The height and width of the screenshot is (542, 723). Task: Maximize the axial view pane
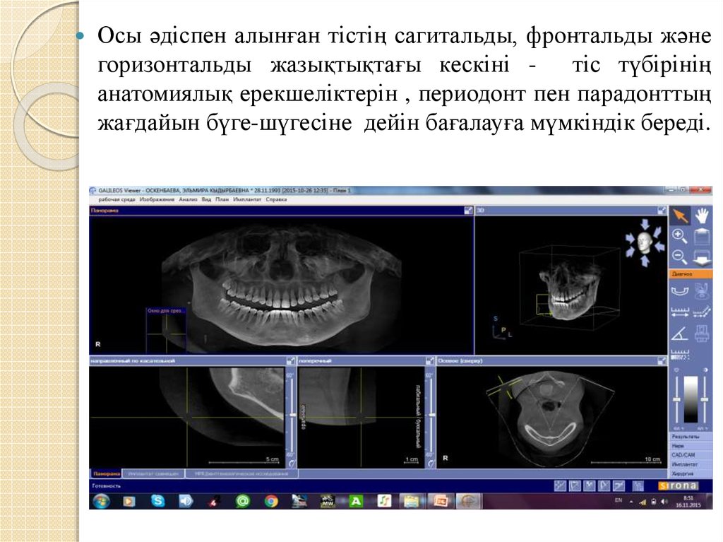tap(662, 360)
